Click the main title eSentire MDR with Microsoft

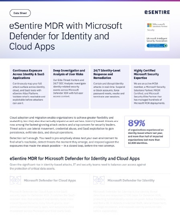(x=65, y=36)
